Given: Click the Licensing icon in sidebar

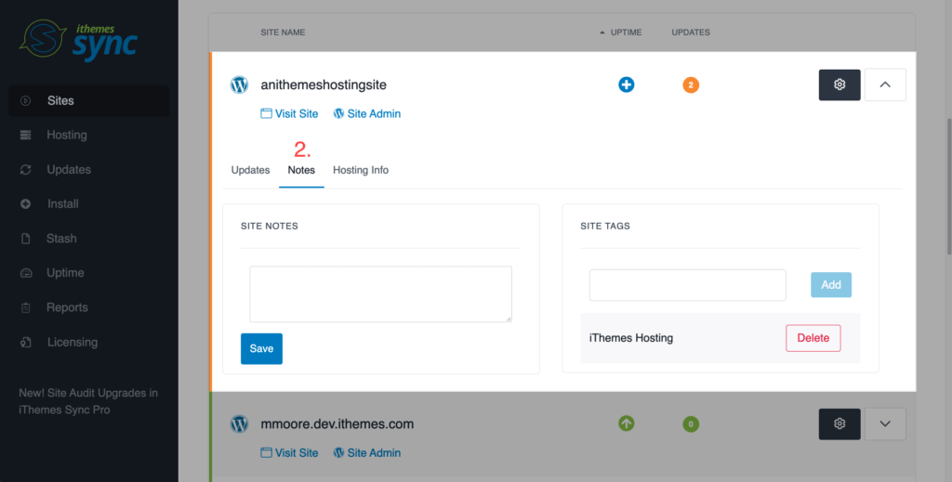Looking at the screenshot, I should 25,343.
